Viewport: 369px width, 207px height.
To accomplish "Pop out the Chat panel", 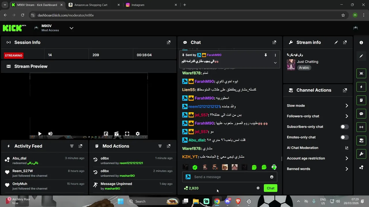I will coord(274,42).
